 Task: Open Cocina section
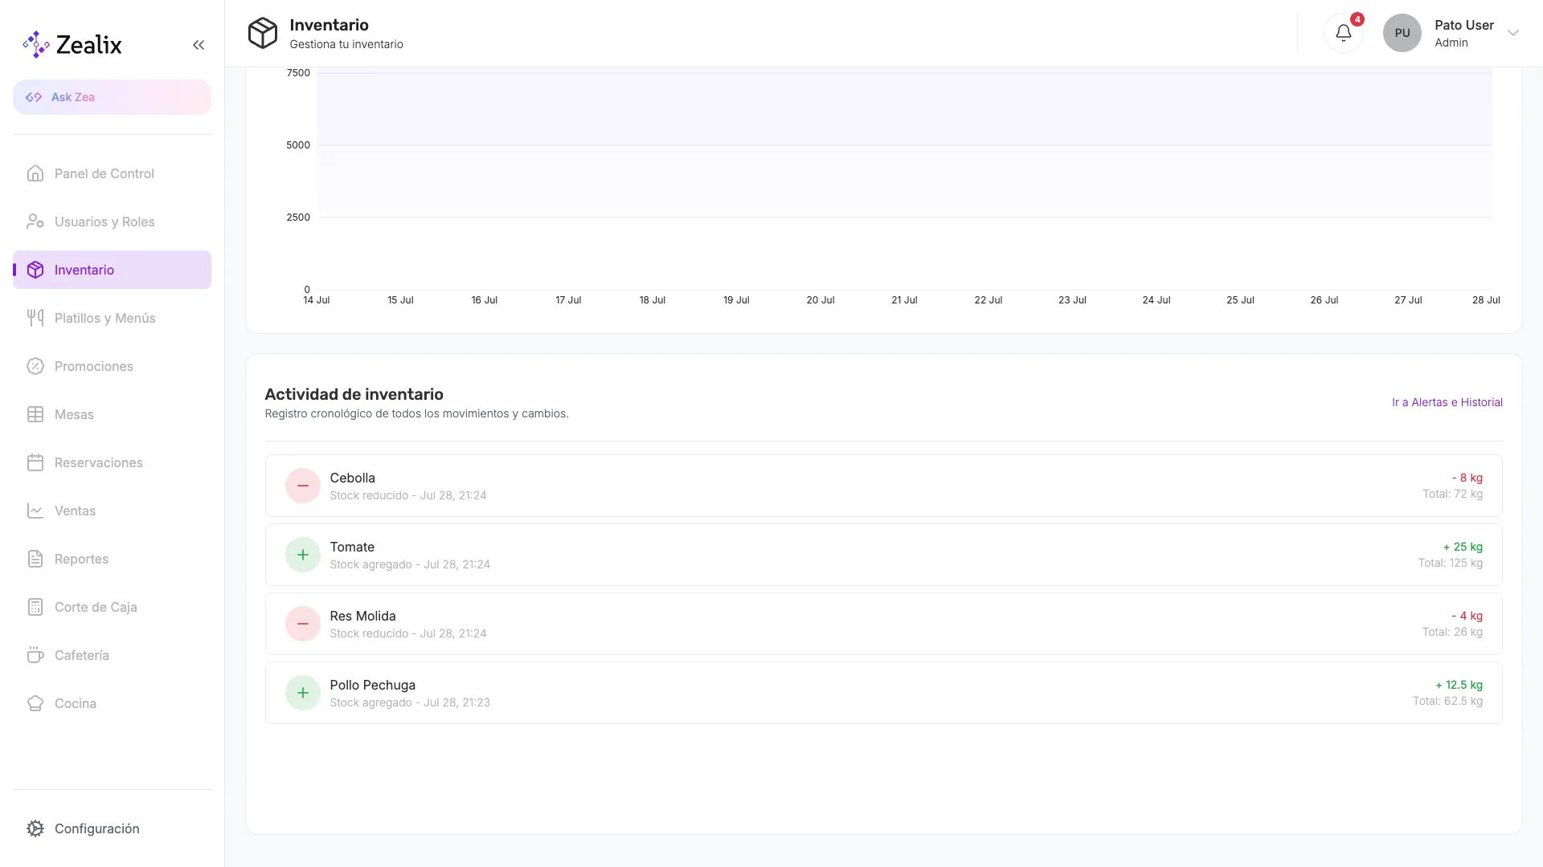[112, 703]
